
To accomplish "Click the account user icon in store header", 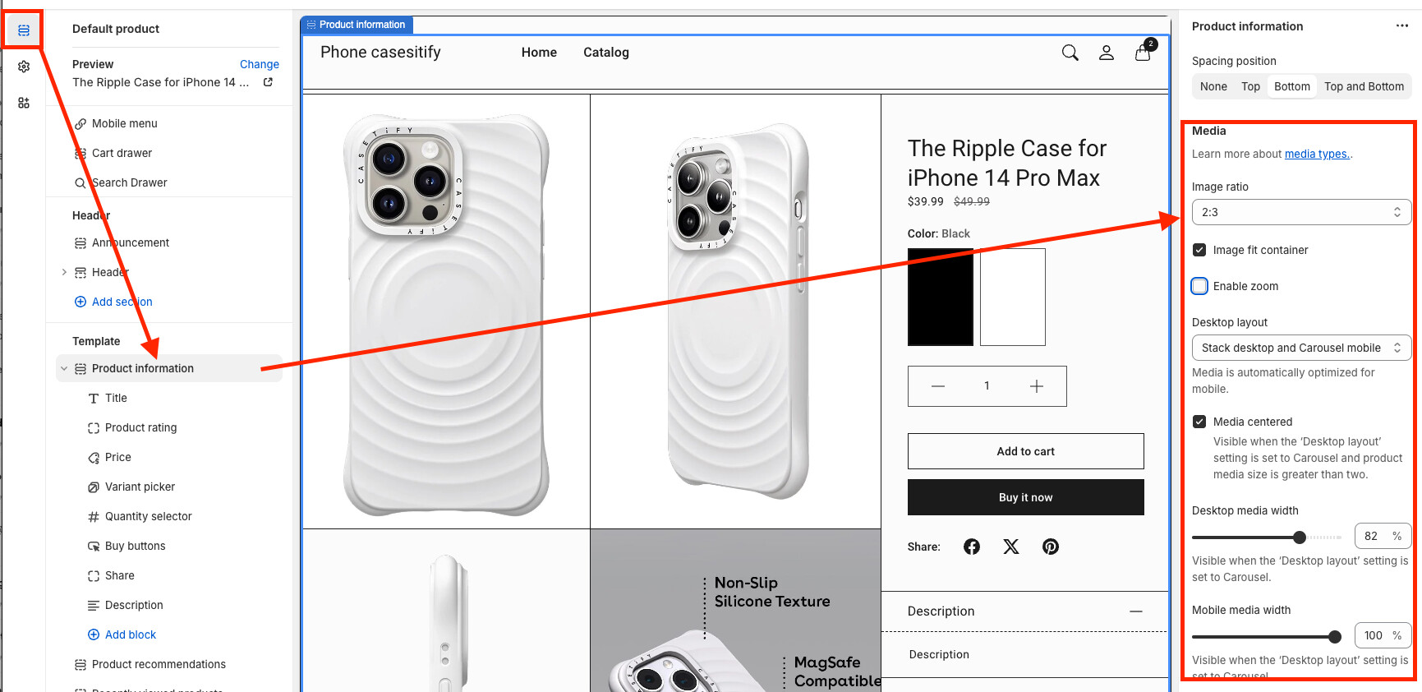I will [1107, 53].
